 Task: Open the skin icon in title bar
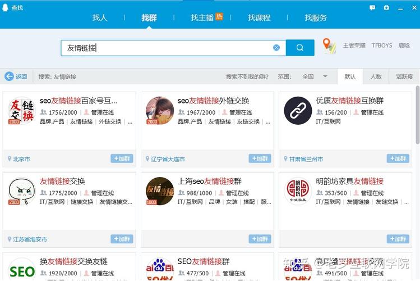coord(386,7)
